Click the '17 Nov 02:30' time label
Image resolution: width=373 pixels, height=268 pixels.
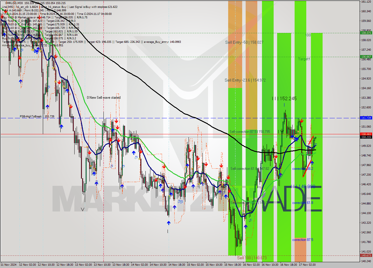[307, 265]
